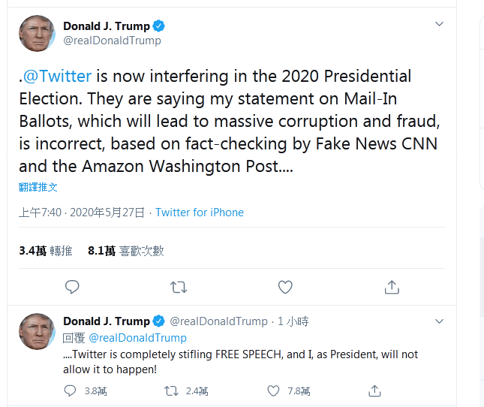Like the FREE SPEECH reply tweet
Viewport: 484px width, 407px height.
tap(274, 390)
